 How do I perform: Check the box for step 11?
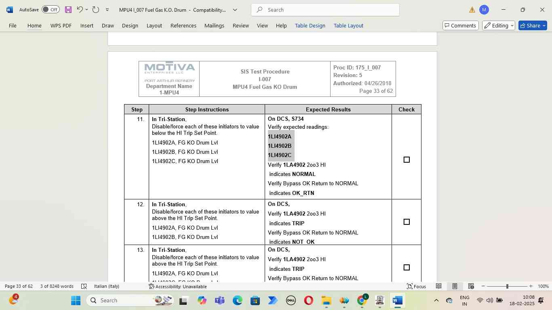point(407,160)
